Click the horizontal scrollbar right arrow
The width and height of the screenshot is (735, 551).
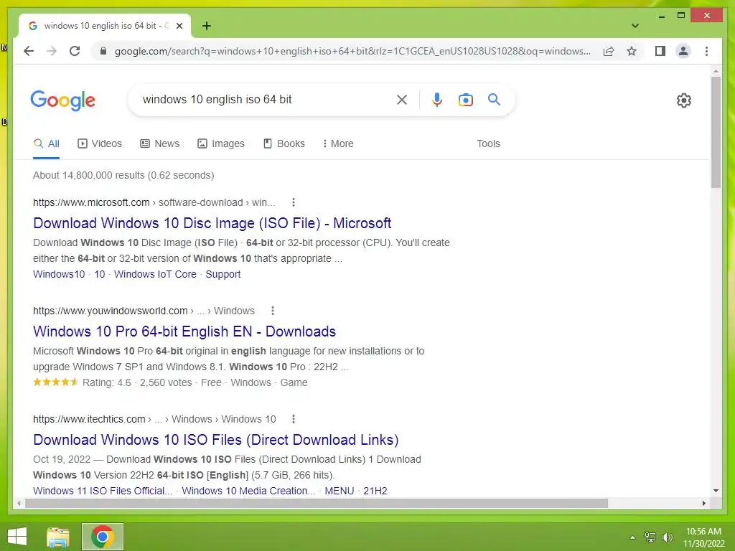[x=704, y=503]
